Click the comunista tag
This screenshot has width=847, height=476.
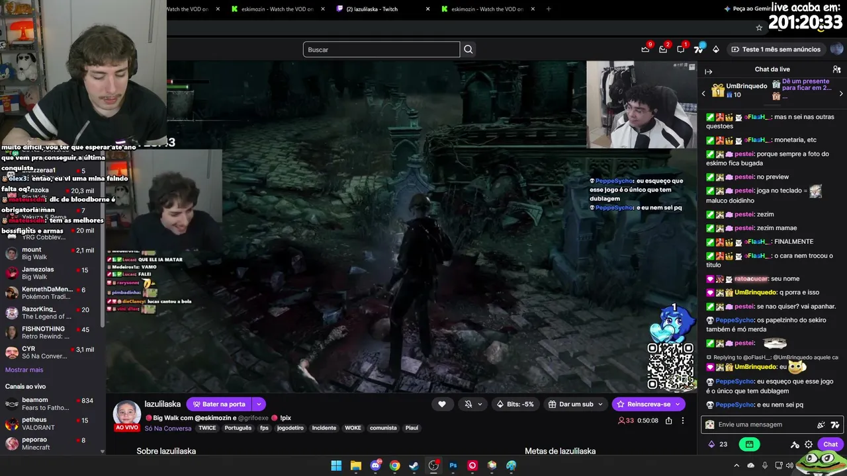tap(383, 428)
